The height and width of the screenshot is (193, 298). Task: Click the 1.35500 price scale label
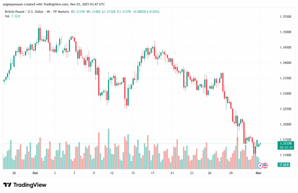coord(284,17)
